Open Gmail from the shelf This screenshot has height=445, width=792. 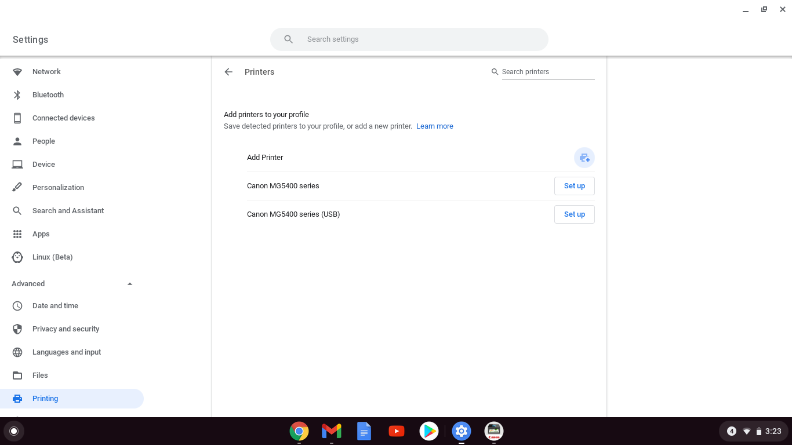[x=332, y=431]
